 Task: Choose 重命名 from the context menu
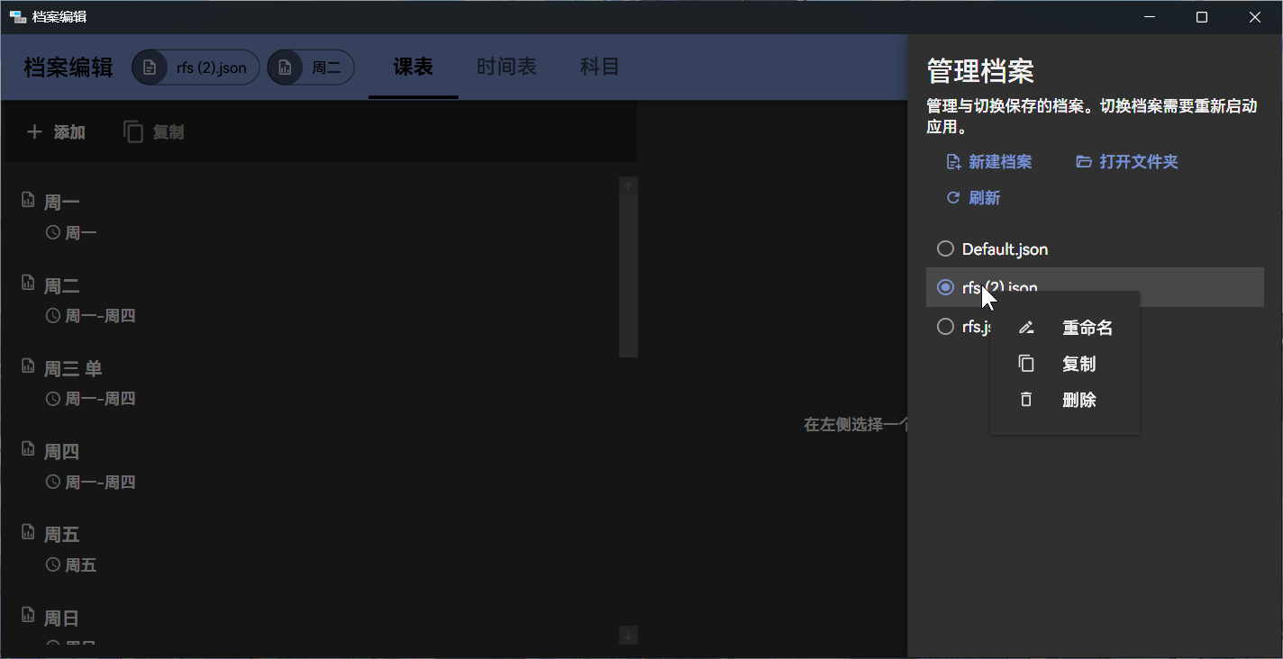tap(1087, 328)
